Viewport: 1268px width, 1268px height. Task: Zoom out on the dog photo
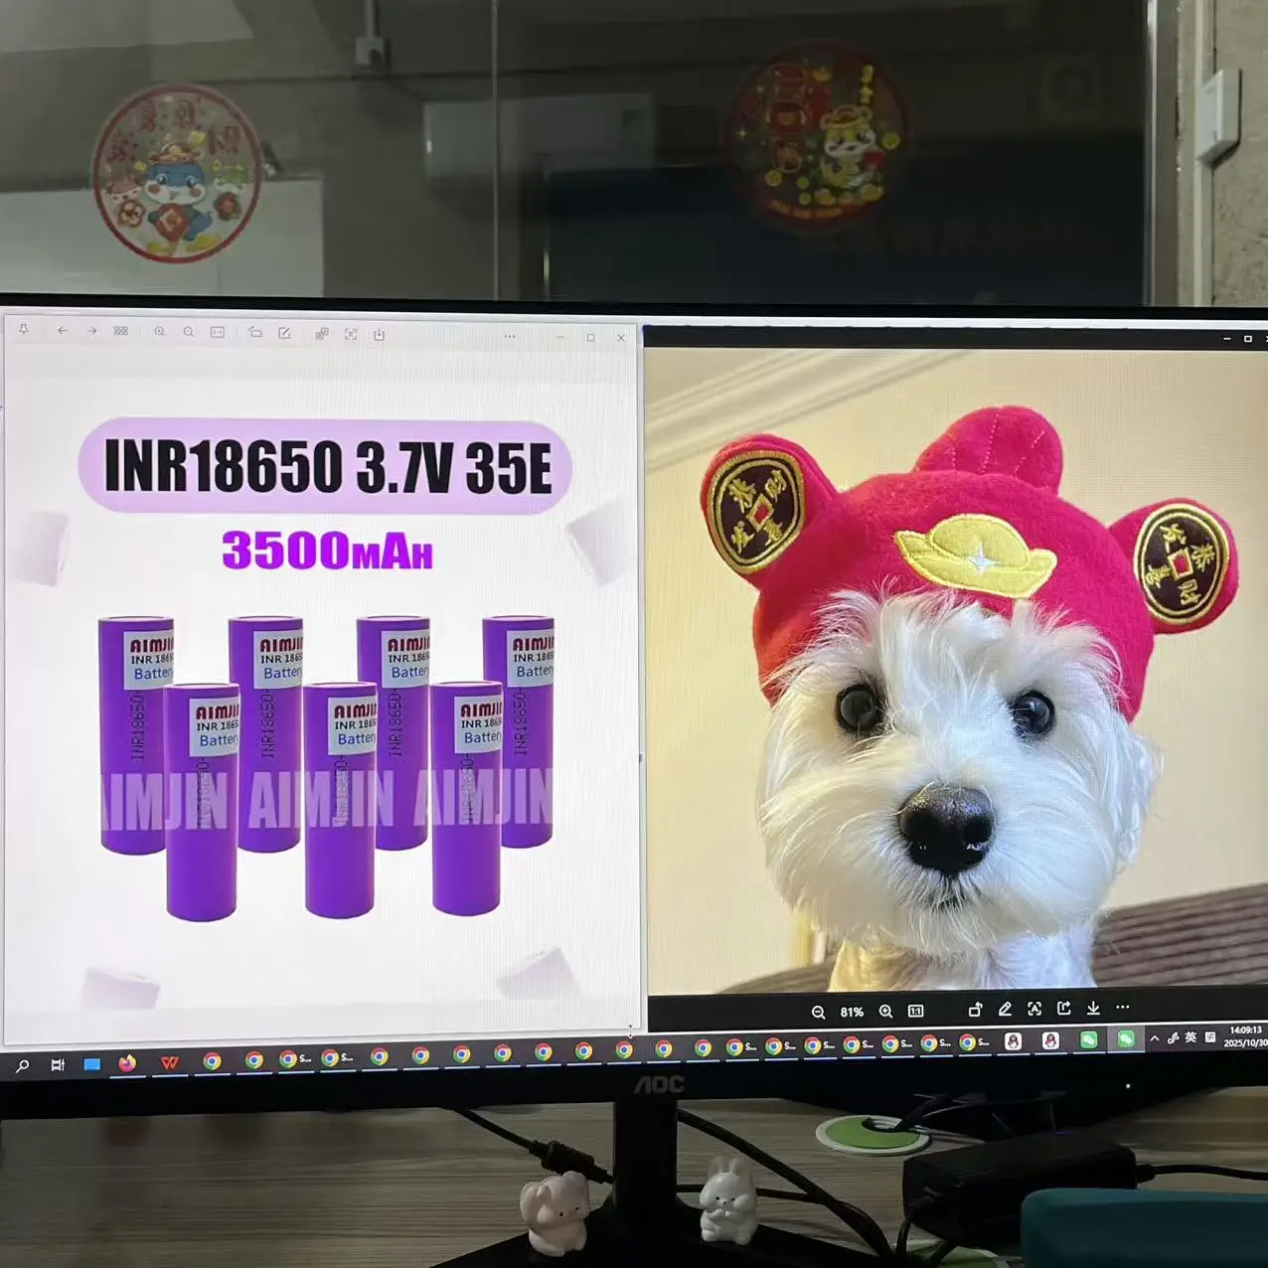click(x=818, y=1012)
